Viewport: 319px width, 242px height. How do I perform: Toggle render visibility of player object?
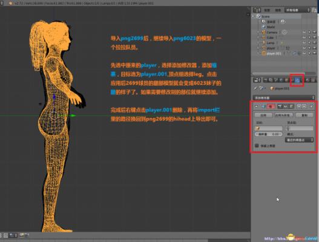click(314, 48)
